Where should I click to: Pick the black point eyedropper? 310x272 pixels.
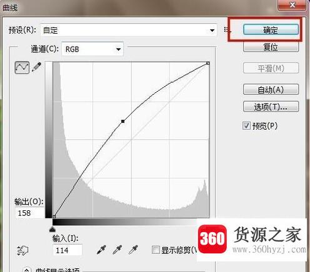[101, 250]
